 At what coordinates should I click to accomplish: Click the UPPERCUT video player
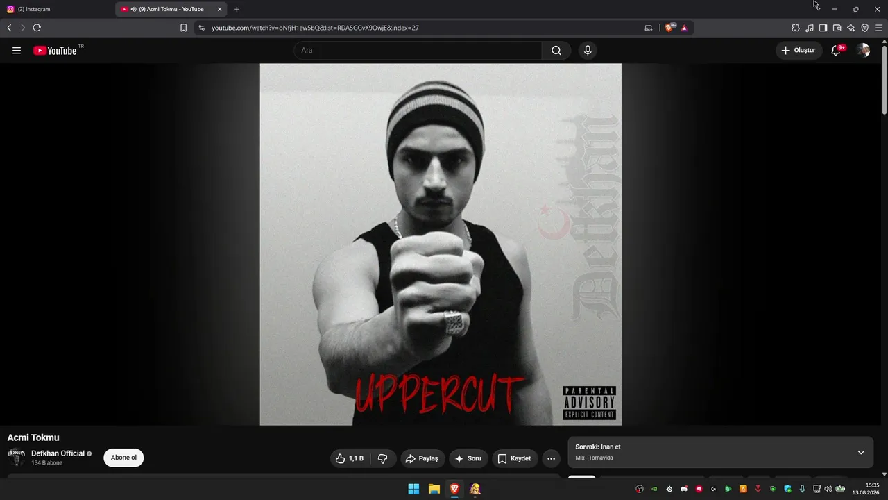(441, 244)
